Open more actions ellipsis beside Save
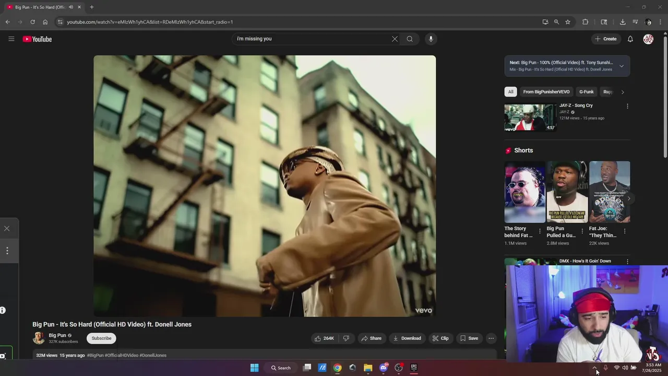This screenshot has height=376, width=668. [x=491, y=338]
